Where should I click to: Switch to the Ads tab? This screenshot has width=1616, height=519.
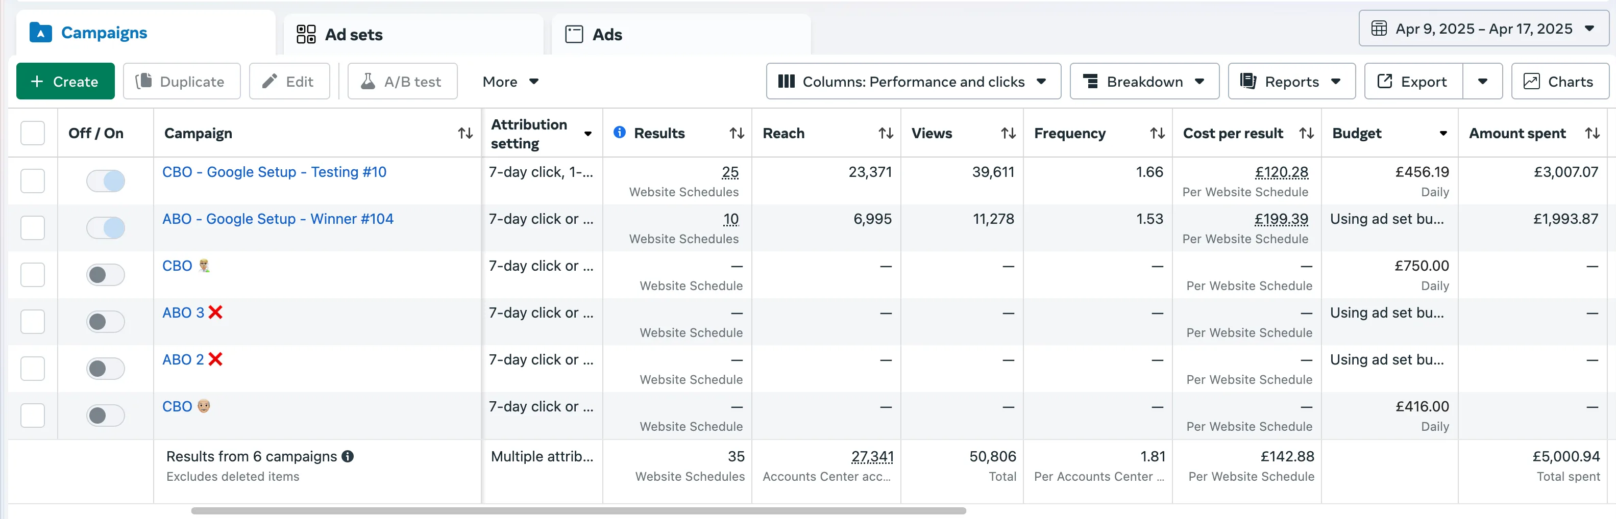pyautogui.click(x=681, y=35)
